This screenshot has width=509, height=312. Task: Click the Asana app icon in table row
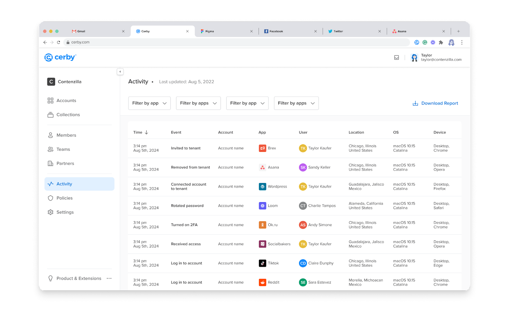[262, 167]
